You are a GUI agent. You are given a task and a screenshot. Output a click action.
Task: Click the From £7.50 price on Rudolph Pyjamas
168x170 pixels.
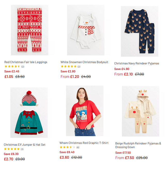click(x=125, y=158)
